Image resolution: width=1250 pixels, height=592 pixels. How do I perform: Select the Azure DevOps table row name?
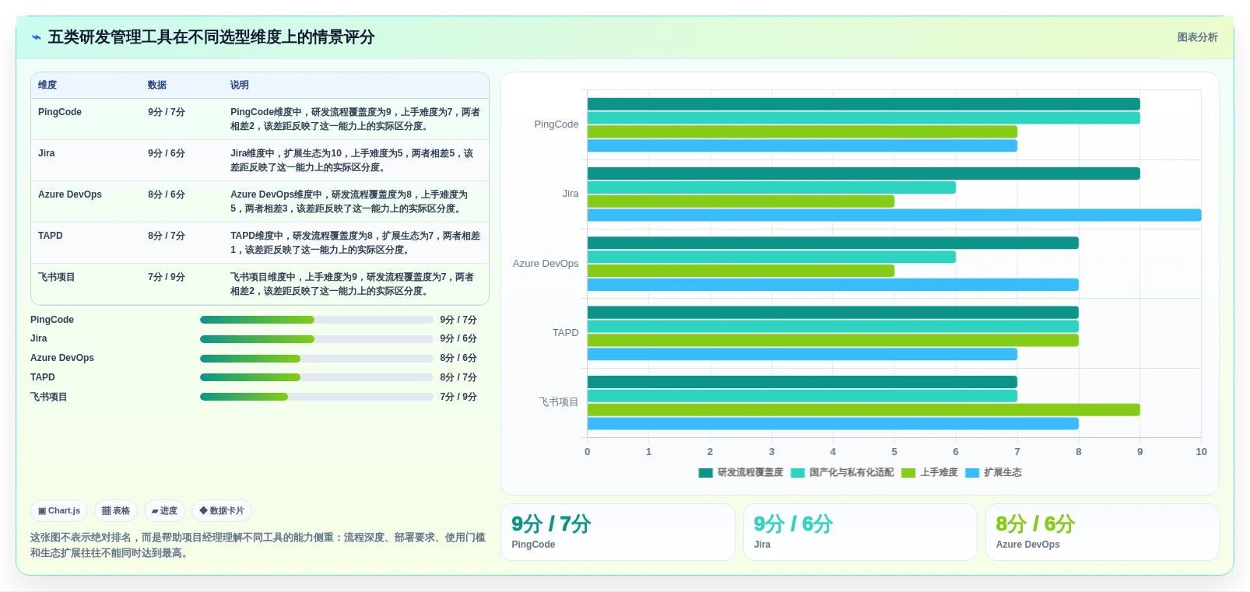(70, 194)
